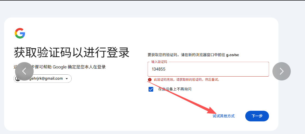Expand the gehrjrk@gmail.com account switcher chip
Image resolution: width=305 pixels, height=134 pixels.
click(43, 78)
